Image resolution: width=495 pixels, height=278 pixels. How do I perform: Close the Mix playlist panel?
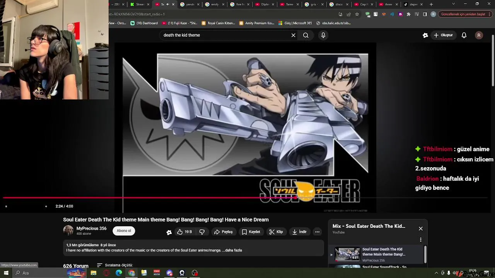[421, 229]
